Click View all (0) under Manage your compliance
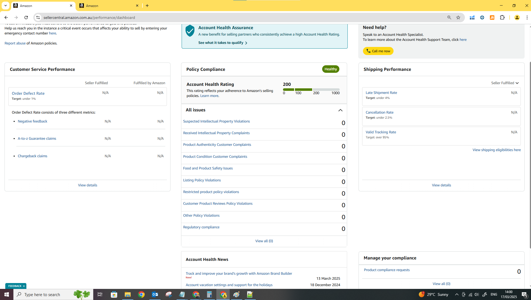Screen dimensions: 531x300 (441, 284)
